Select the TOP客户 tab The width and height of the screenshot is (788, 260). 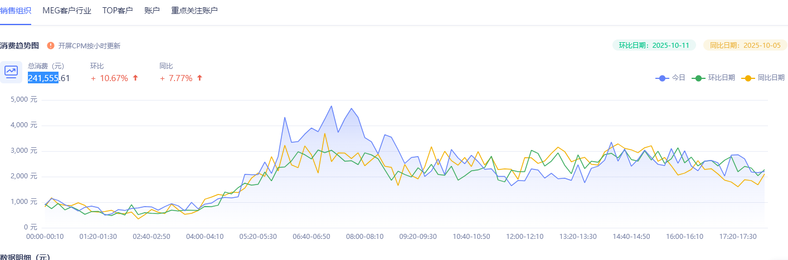pyautogui.click(x=118, y=11)
